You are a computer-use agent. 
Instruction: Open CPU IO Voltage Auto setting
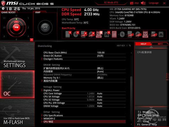(x=100, y=100)
